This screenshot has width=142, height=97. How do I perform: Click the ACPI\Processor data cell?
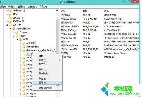[x=112, y=27]
